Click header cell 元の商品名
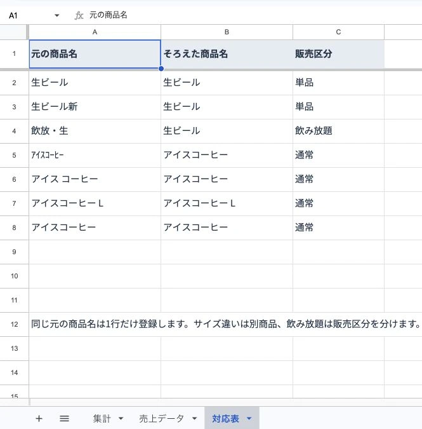 [95, 54]
